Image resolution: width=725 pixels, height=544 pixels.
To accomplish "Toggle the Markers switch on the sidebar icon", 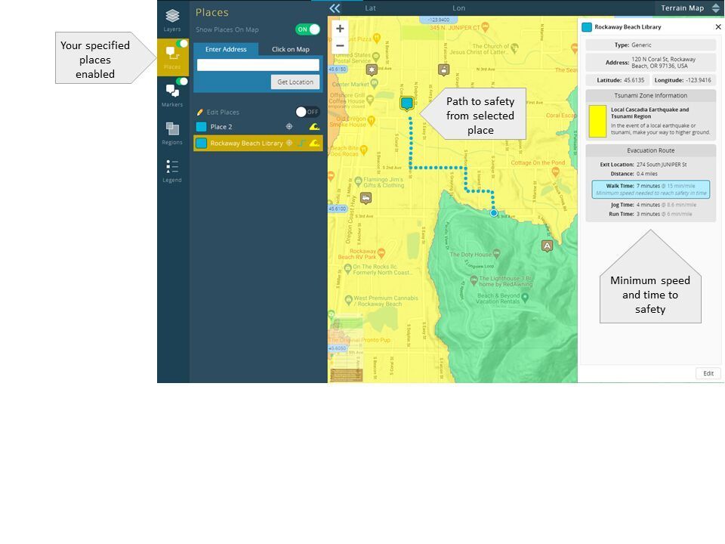I will [182, 82].
